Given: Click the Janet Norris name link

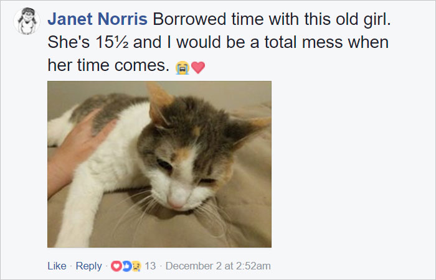Looking at the screenshot, I should pyautogui.click(x=98, y=19).
